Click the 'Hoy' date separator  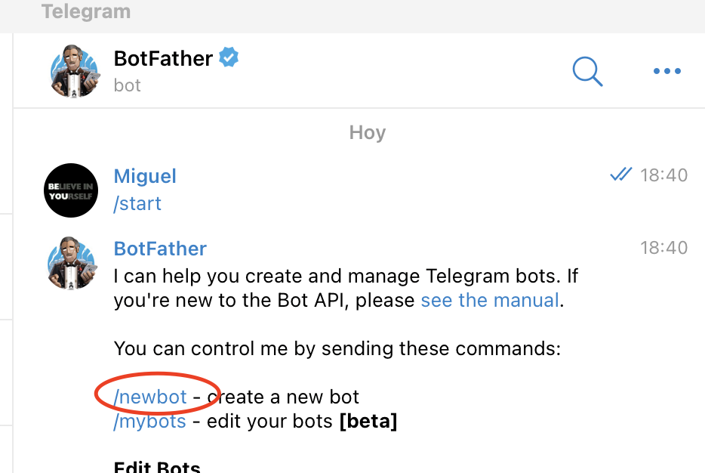pyautogui.click(x=368, y=133)
